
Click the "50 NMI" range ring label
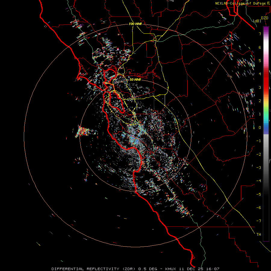click(135, 79)
